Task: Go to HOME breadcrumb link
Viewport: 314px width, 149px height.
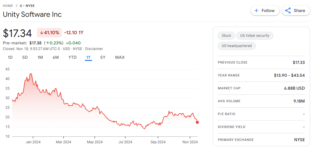Action: point(8,6)
